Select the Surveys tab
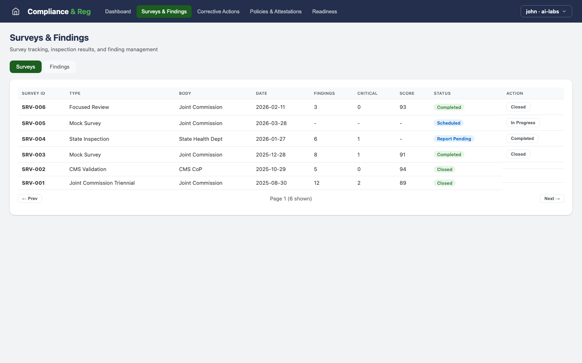Viewport: 582px width, 363px height. (x=25, y=67)
